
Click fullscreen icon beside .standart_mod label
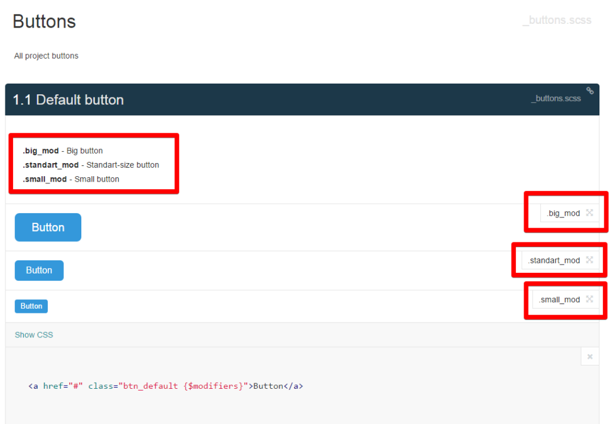589,260
